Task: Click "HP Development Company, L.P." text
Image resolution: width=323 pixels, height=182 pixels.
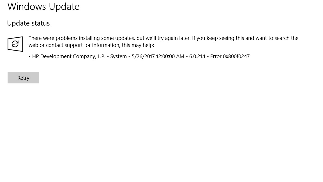Action: coord(69,56)
